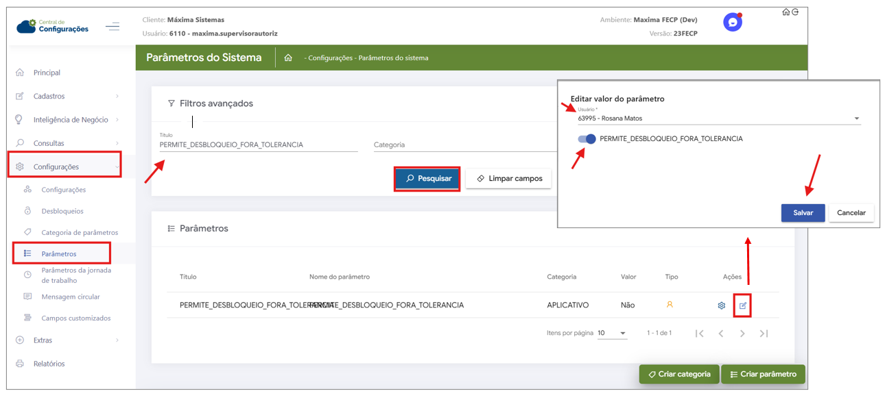885x402 pixels.
Task: Click the Principal house icon in sidebar
Action: point(20,73)
